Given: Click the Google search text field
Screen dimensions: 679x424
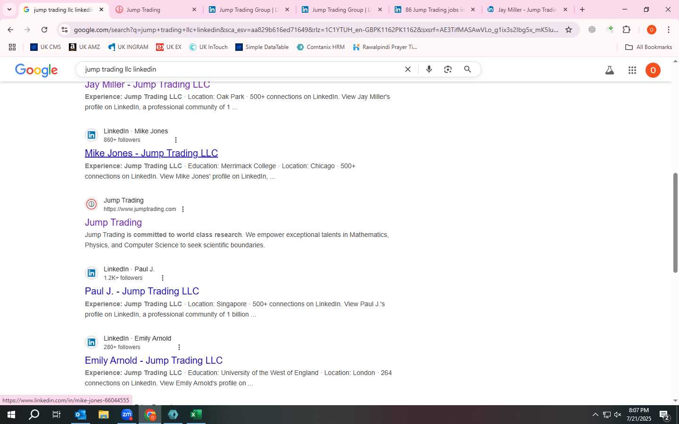Looking at the screenshot, I should pos(240,69).
